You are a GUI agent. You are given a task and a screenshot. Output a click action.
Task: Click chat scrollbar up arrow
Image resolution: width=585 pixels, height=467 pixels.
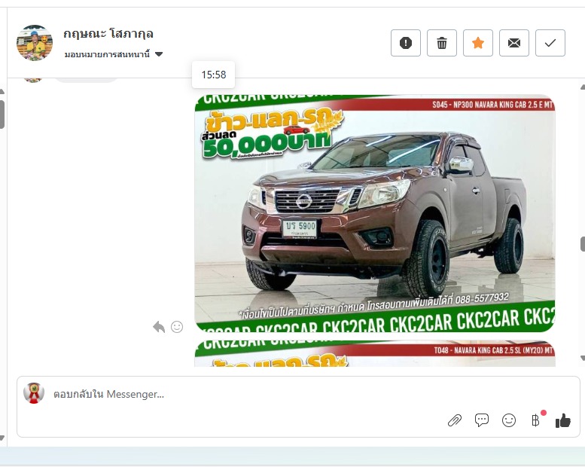583,87
